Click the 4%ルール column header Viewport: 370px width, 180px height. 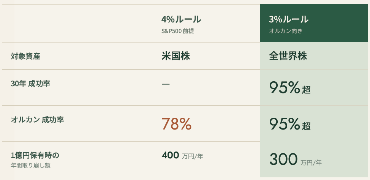click(181, 19)
